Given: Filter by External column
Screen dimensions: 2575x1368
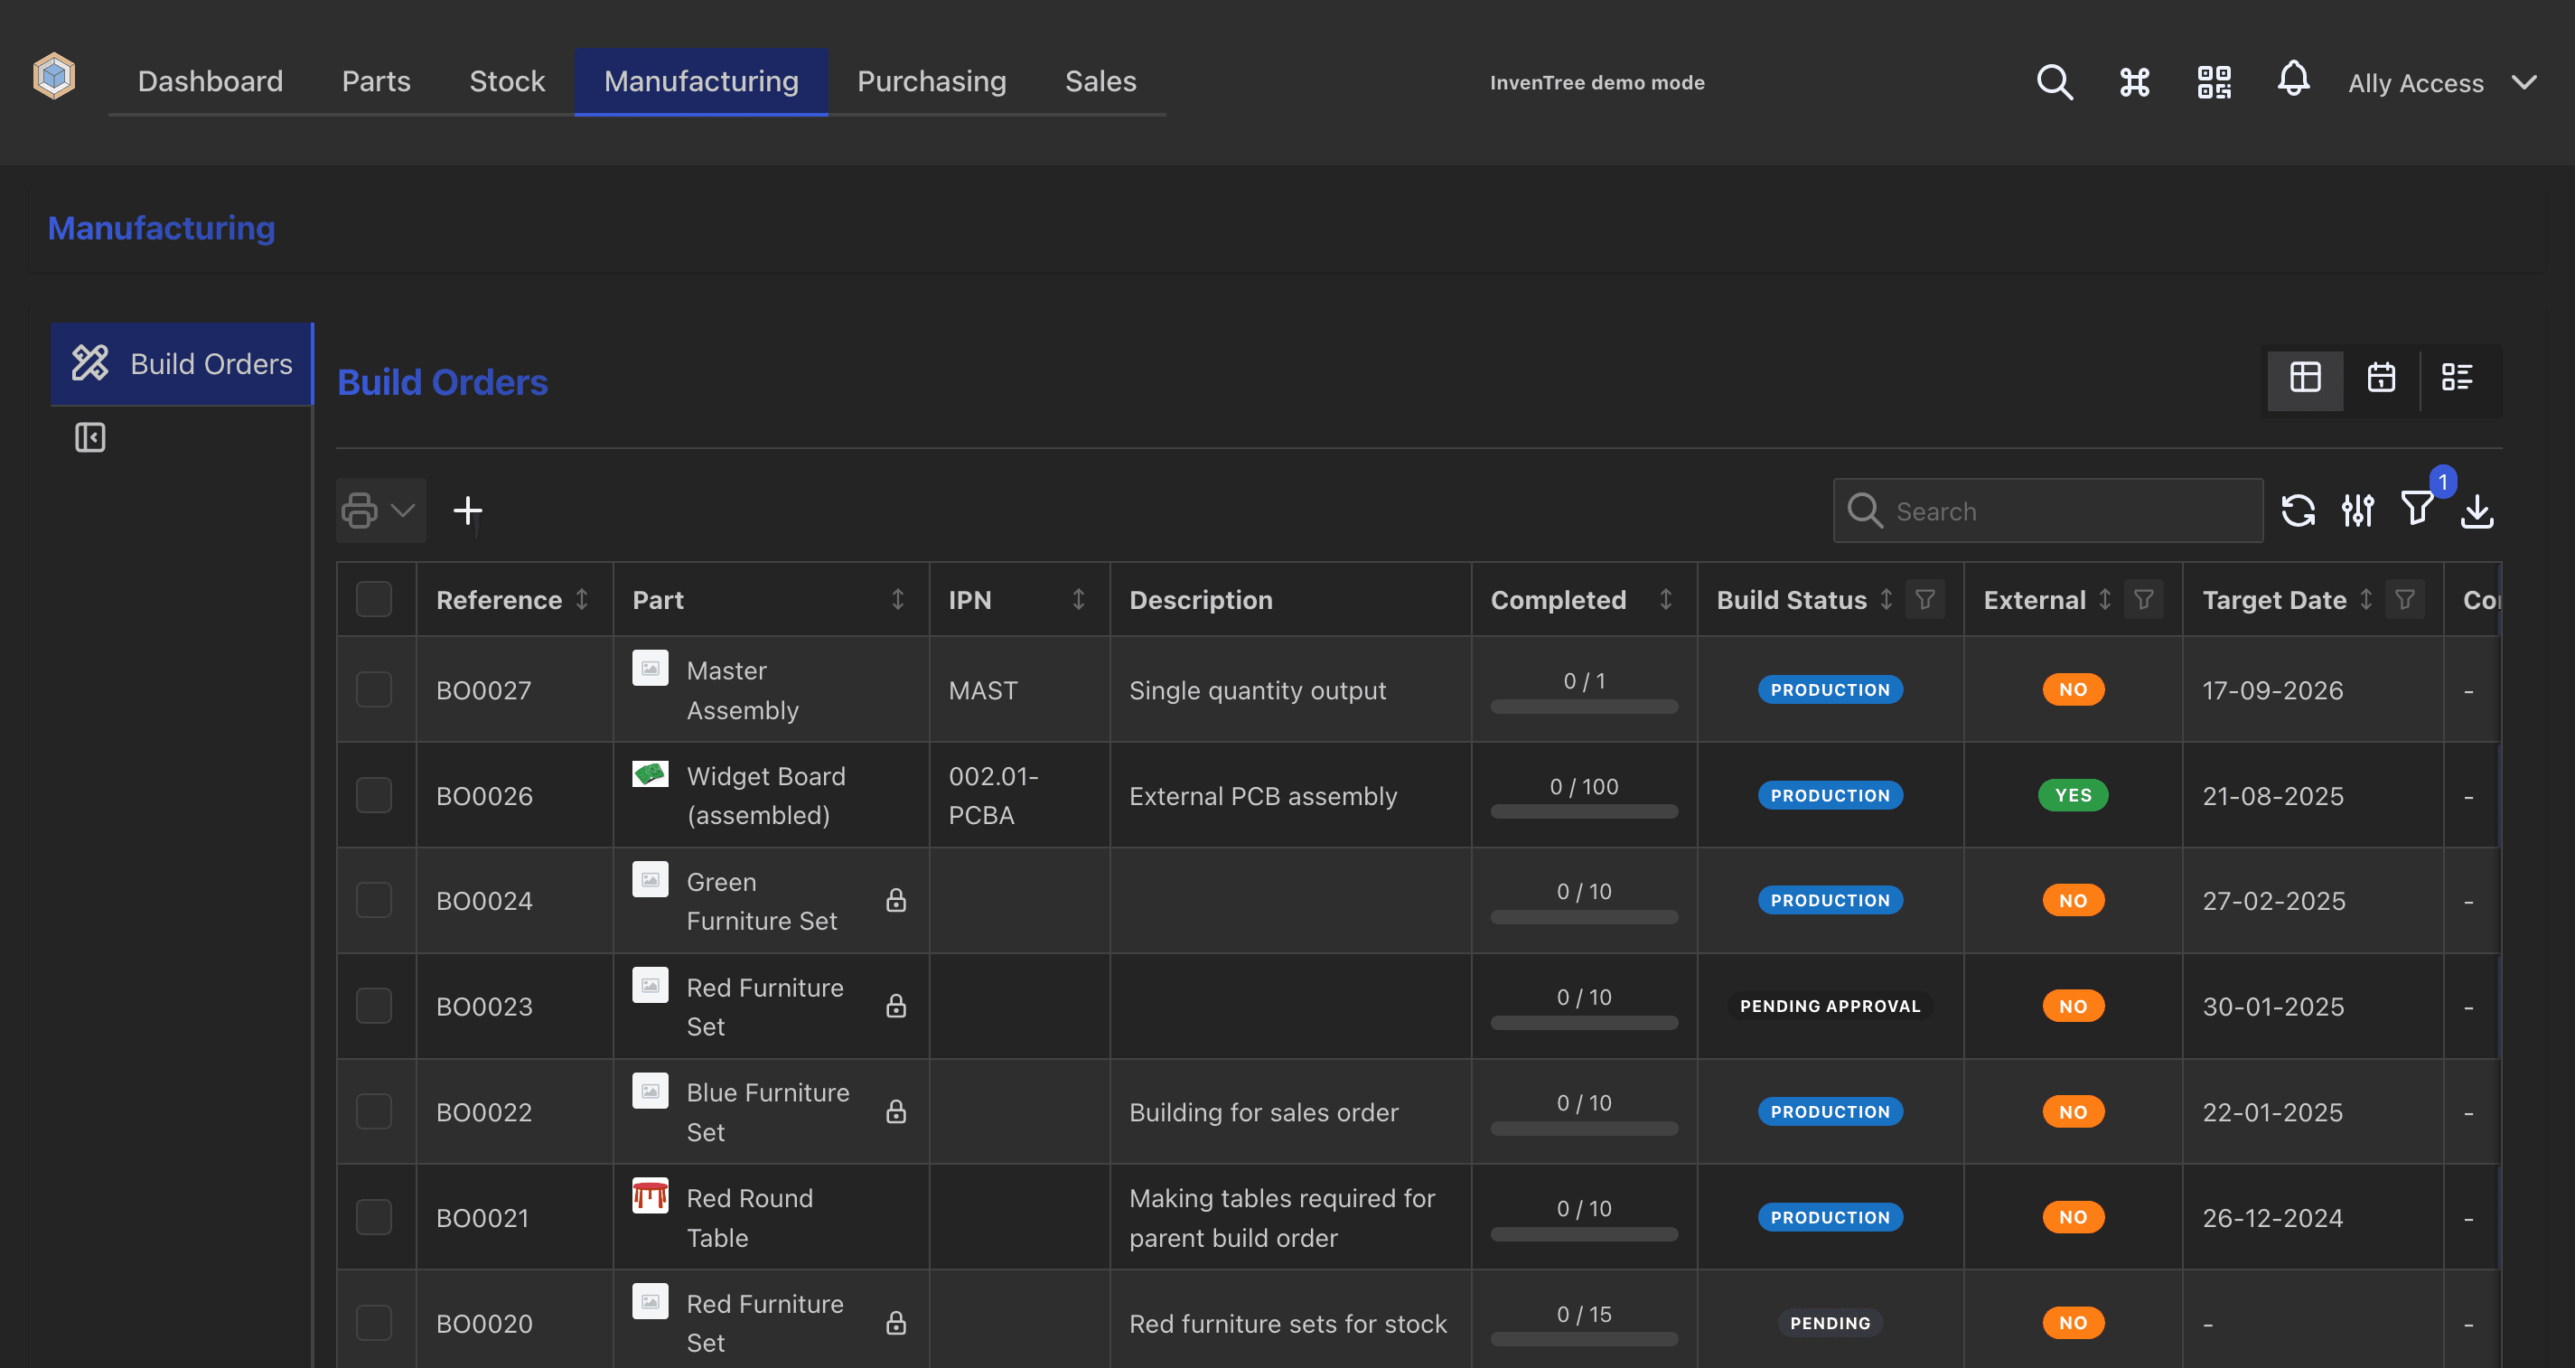Looking at the screenshot, I should (2143, 600).
